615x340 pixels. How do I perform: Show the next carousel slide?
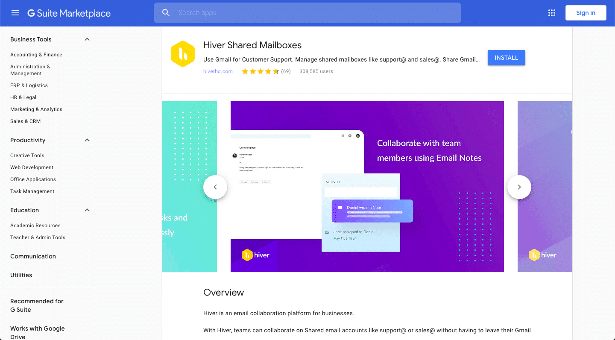tap(519, 187)
